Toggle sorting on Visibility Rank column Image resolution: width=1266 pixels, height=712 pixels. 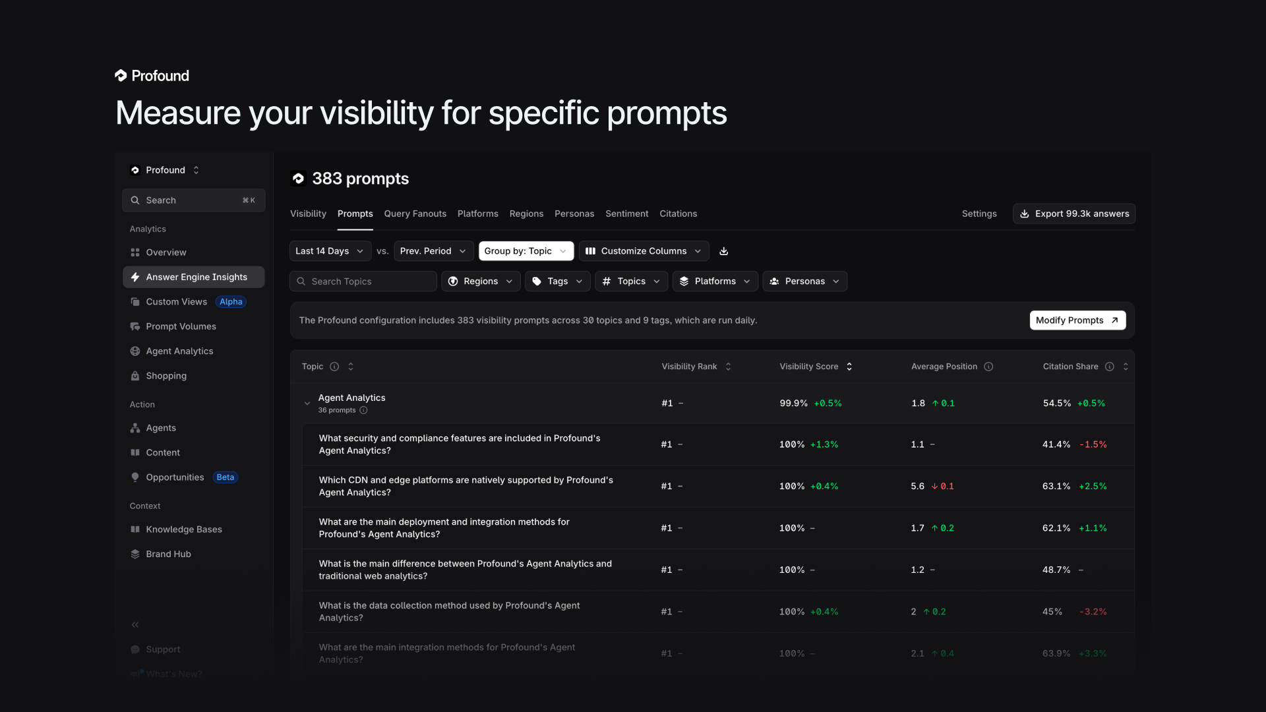(728, 367)
